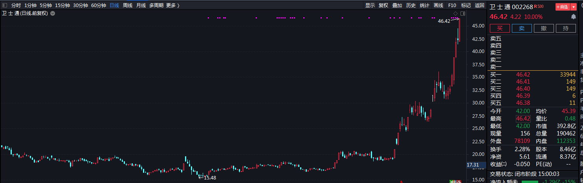Click the 均价 value 45.39
The image size is (583, 183).
[x=568, y=111]
